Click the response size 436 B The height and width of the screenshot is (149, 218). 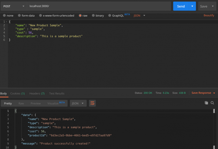click(x=182, y=93)
